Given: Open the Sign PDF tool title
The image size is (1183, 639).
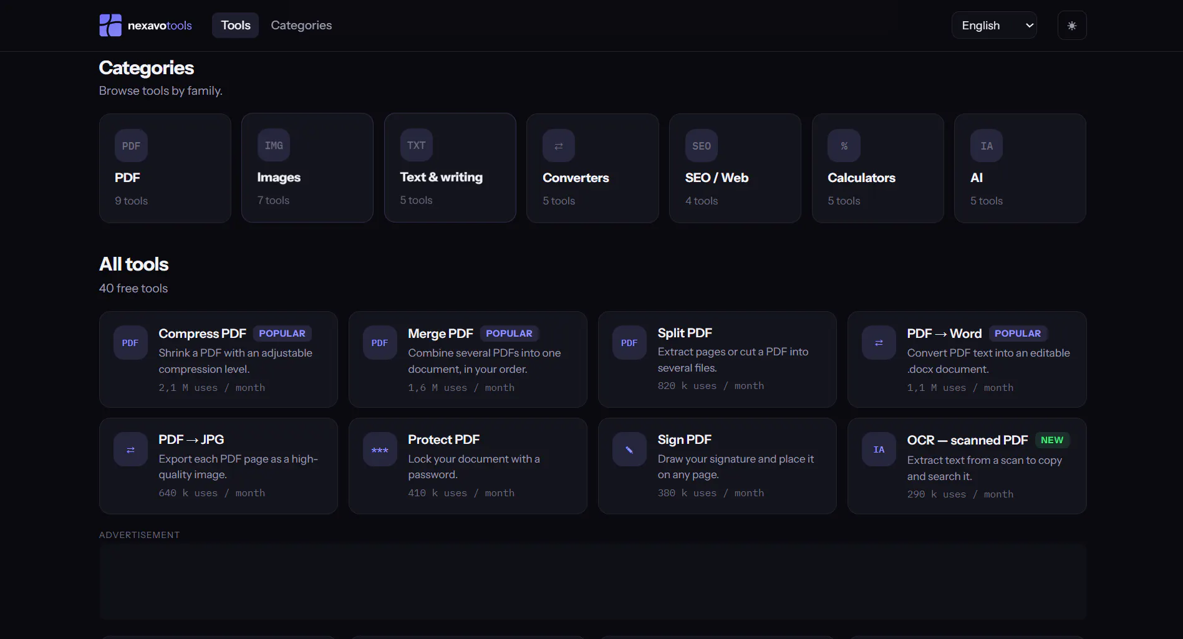Looking at the screenshot, I should tap(684, 440).
